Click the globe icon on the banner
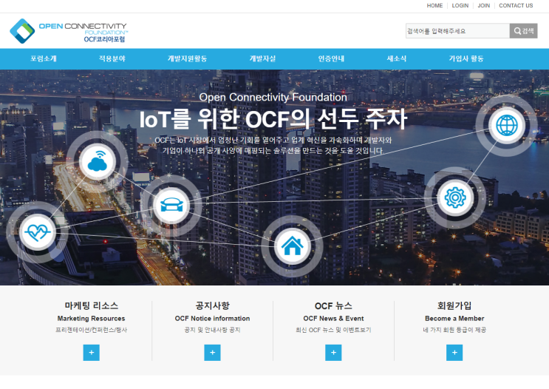Viewport: 549px width, 389px height. click(x=507, y=125)
